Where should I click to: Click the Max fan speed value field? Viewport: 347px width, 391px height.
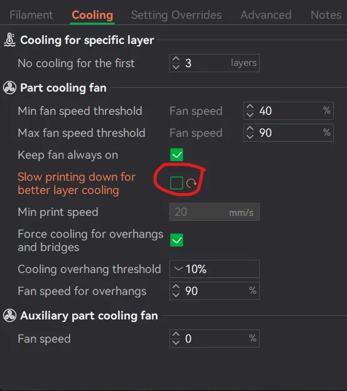point(289,132)
